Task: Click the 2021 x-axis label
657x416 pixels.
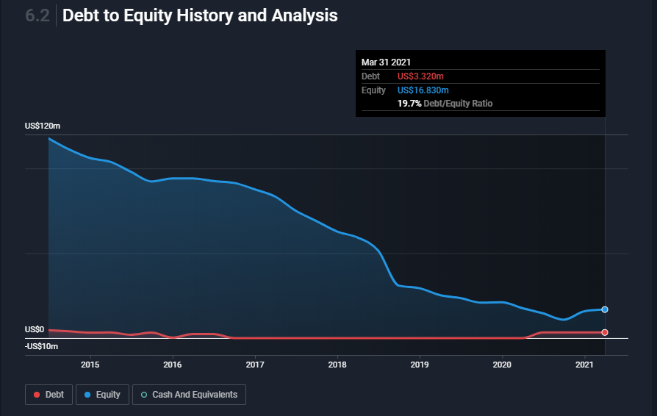Action: point(584,365)
